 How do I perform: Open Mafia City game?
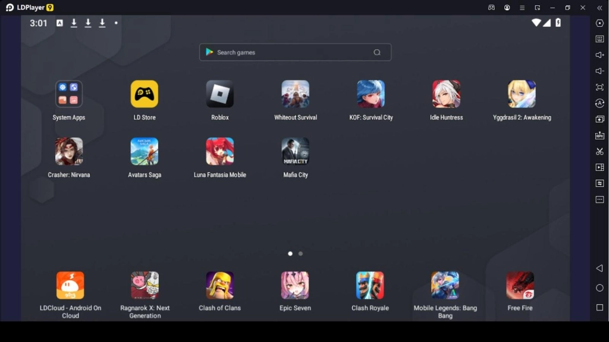[295, 151]
